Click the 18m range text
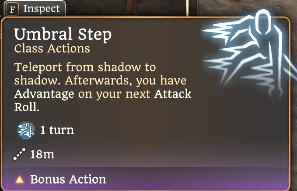Screen dimensions: 297x191 click(42, 154)
